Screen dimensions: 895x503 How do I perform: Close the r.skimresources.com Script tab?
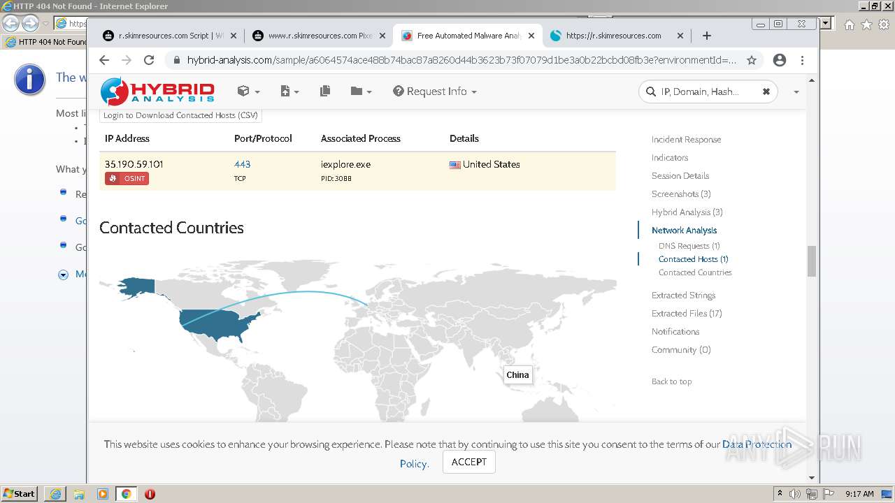pos(234,36)
